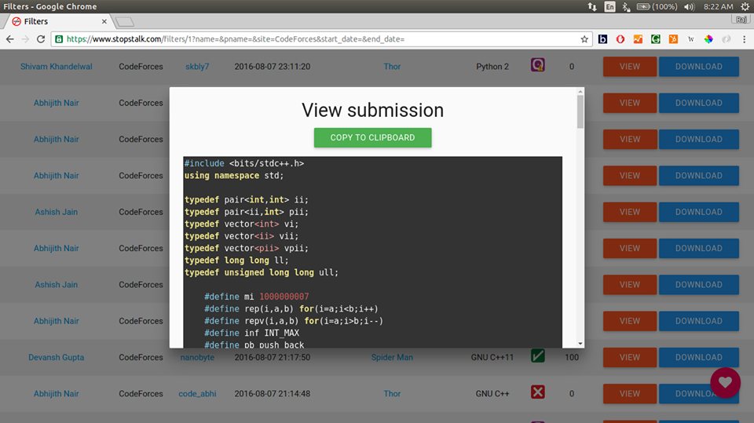Click the clock showing 8:22 AM
The width and height of the screenshot is (754, 423).
719,7
